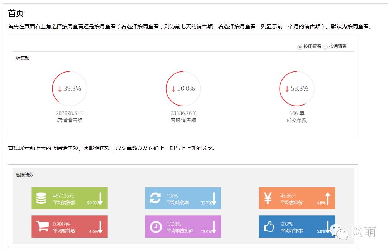
Task: Click the 首页 page title
Action: pyautogui.click(x=16, y=13)
